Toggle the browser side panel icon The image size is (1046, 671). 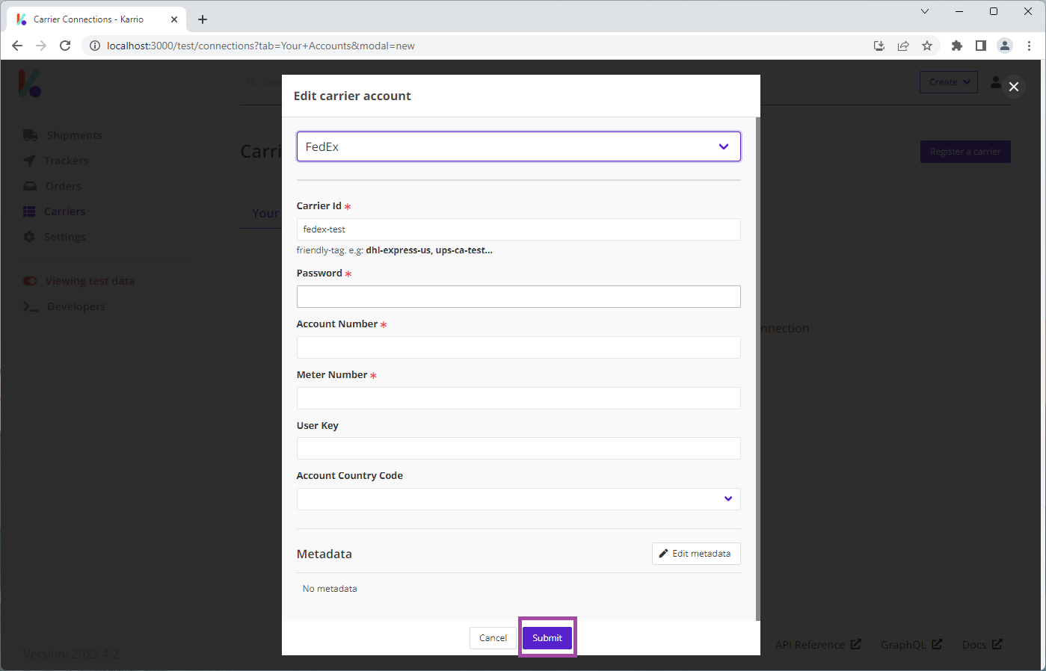[981, 46]
